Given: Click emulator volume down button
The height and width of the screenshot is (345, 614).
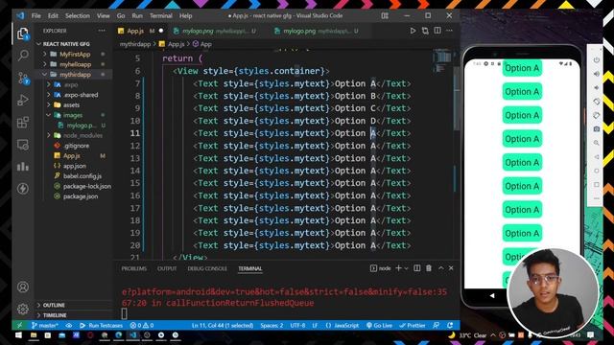Looking at the screenshot, I should 597,87.
